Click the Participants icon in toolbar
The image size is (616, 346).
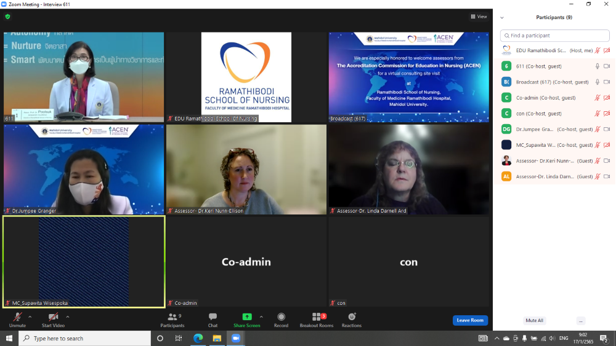(x=172, y=317)
